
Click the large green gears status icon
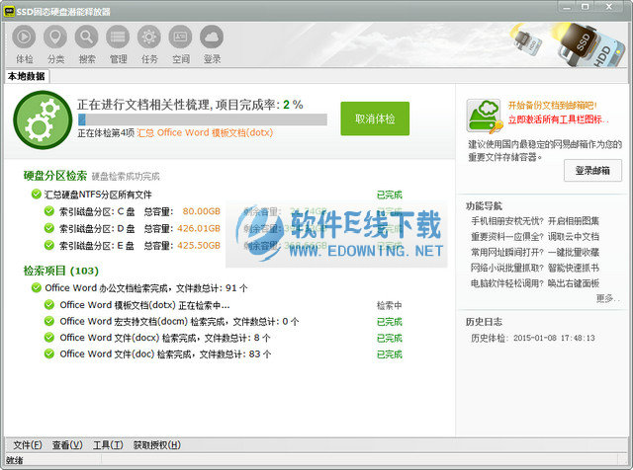point(42,119)
